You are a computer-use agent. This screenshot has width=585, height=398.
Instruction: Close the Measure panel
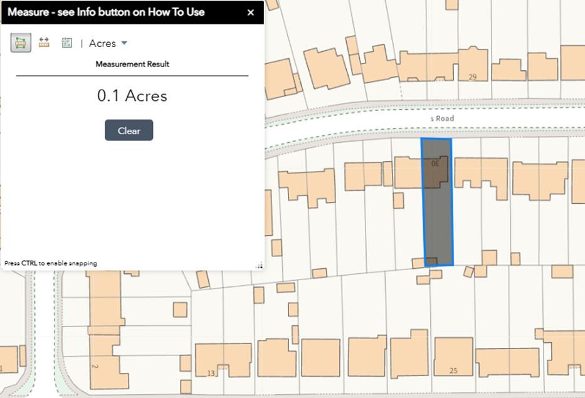(251, 13)
